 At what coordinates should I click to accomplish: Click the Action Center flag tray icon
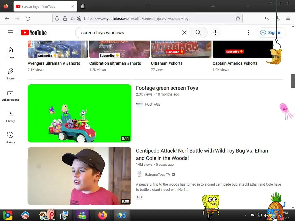252,215
